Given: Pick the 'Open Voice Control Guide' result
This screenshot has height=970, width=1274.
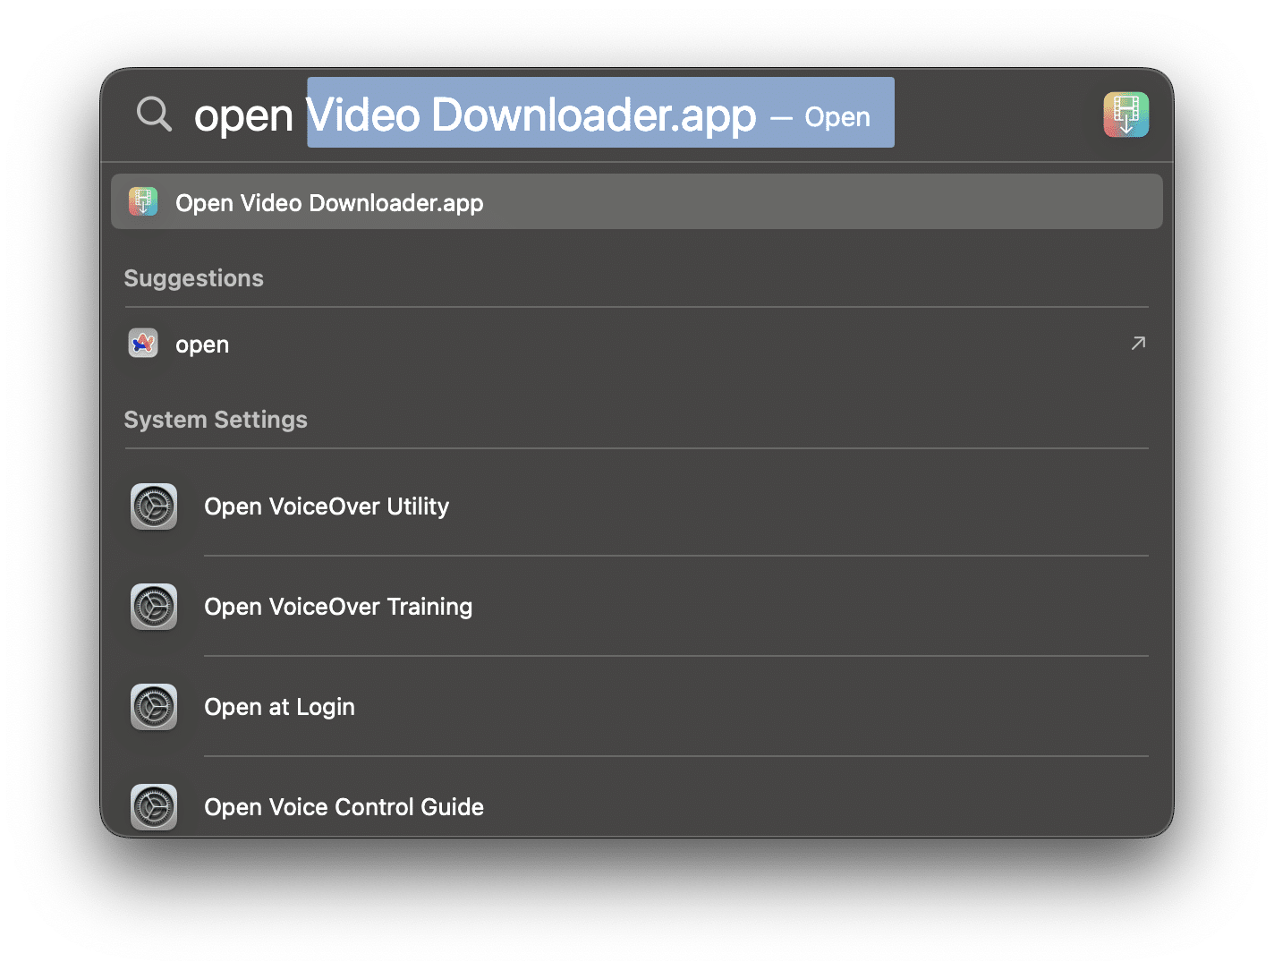Looking at the screenshot, I should click(x=344, y=807).
